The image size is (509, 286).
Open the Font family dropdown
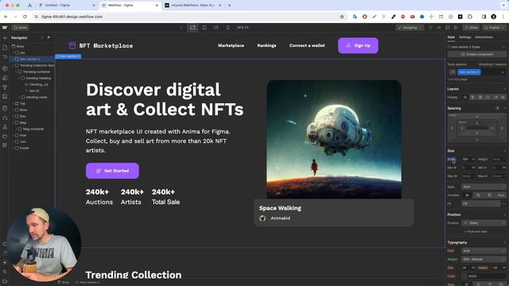point(484,251)
